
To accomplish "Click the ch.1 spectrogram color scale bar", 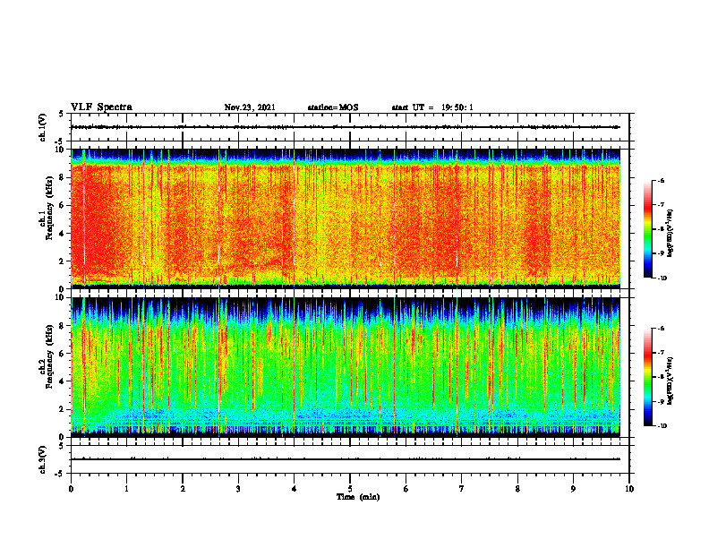I will (x=647, y=229).
